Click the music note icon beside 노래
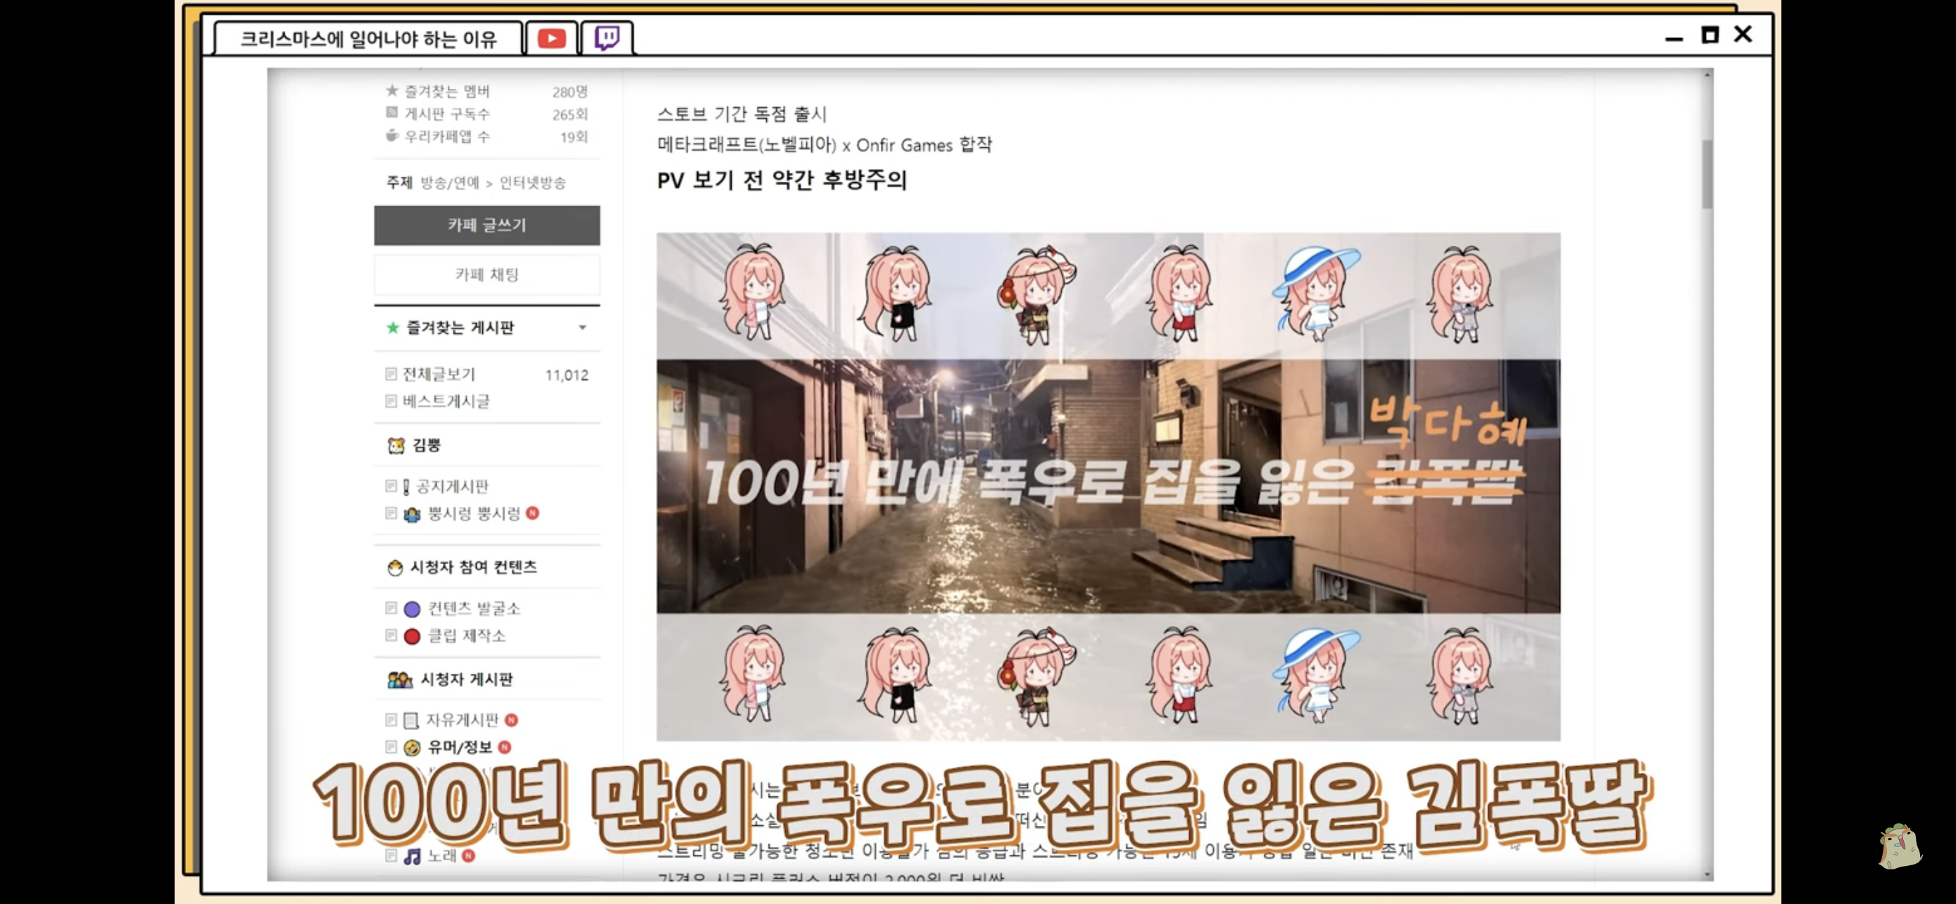Screen dimensions: 1956x904 click(x=413, y=856)
